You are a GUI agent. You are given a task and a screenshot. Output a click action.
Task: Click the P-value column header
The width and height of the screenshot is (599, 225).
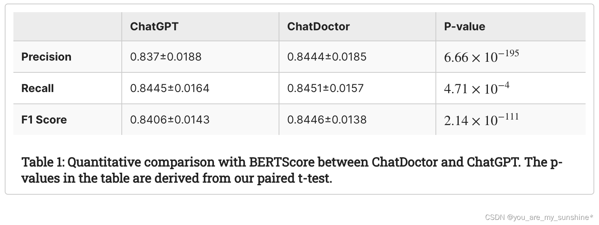tap(465, 26)
